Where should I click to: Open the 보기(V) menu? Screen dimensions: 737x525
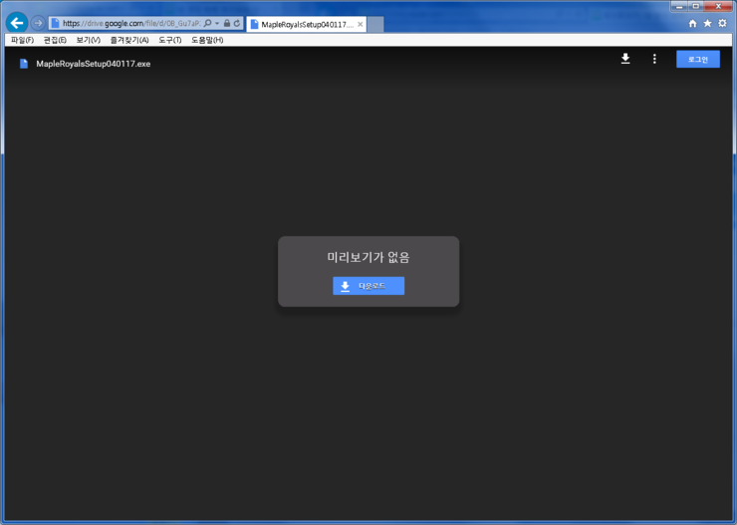[89, 40]
